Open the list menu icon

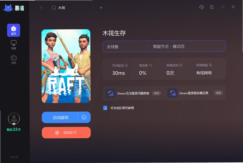[x=212, y=7]
